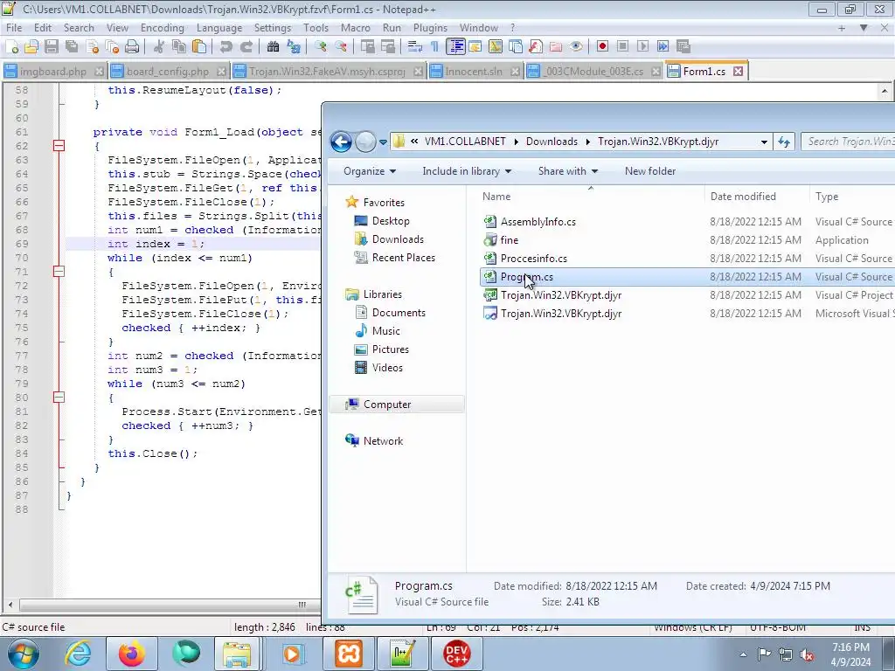
Task: Click the Print toolbar icon
Action: [132, 47]
